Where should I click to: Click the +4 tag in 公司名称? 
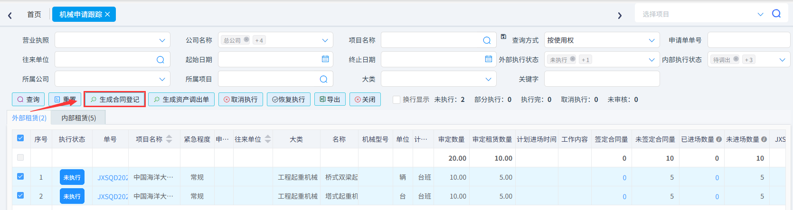[x=259, y=40]
